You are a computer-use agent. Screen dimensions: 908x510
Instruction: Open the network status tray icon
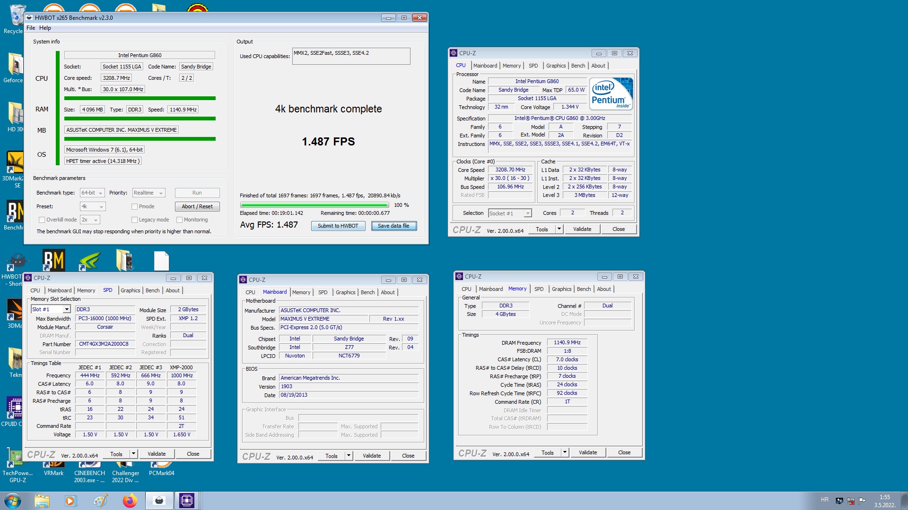(851, 501)
